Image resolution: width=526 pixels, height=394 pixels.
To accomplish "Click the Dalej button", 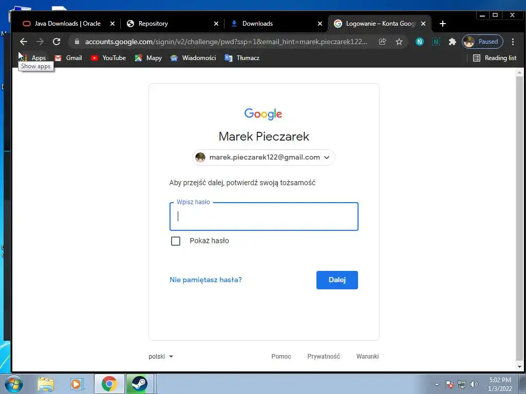I will [x=337, y=280].
